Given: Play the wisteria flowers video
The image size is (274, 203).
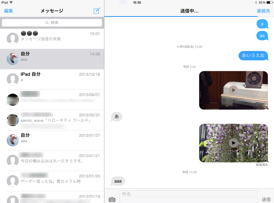Looking at the screenshot, I should (233, 143).
